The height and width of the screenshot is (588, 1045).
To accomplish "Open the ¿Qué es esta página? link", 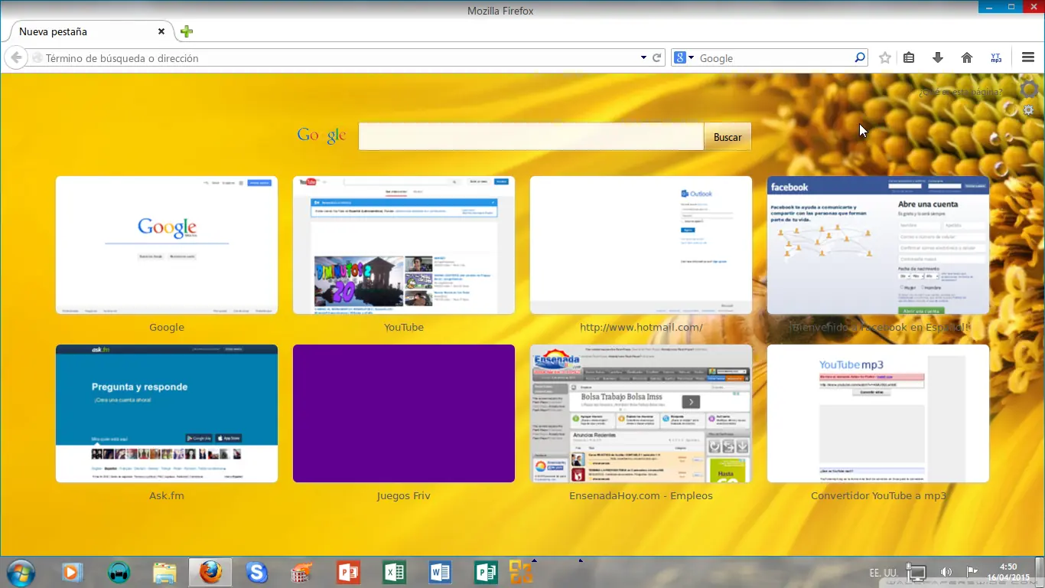I will 961,92.
